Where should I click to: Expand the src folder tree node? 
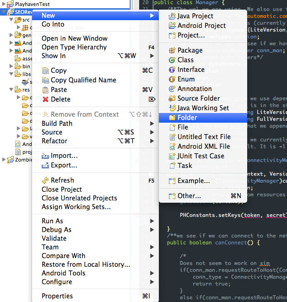pyautogui.click(x=11, y=20)
